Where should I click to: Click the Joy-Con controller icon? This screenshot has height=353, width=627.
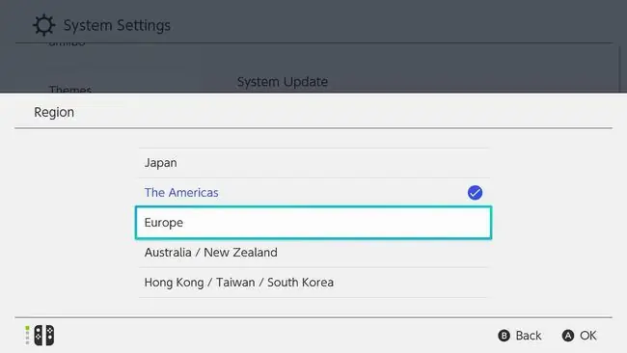pos(44,335)
